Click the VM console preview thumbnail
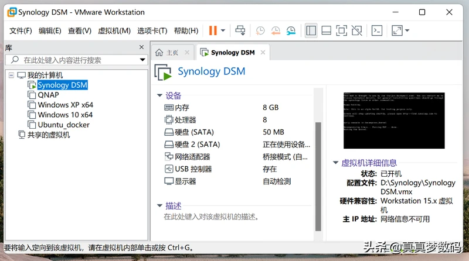 click(x=394, y=121)
